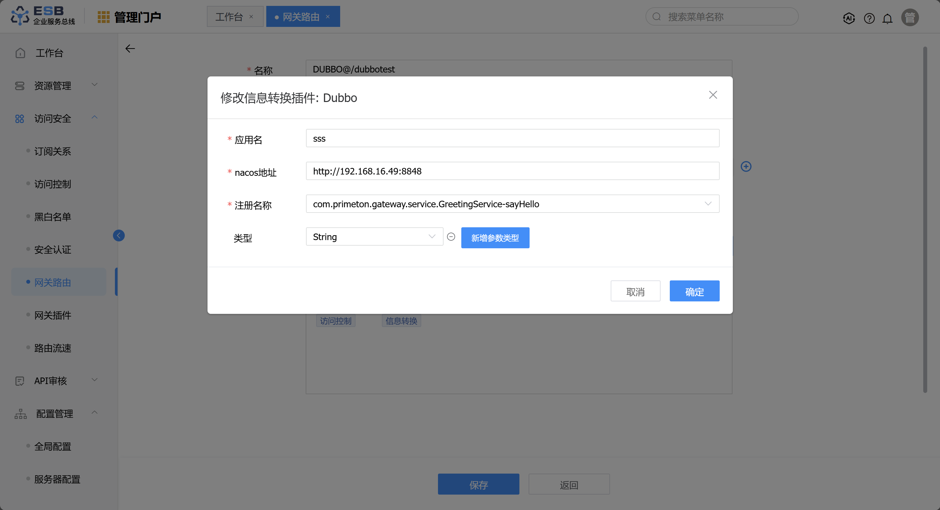Click the blue circled plus icon
940x510 pixels.
(x=746, y=167)
